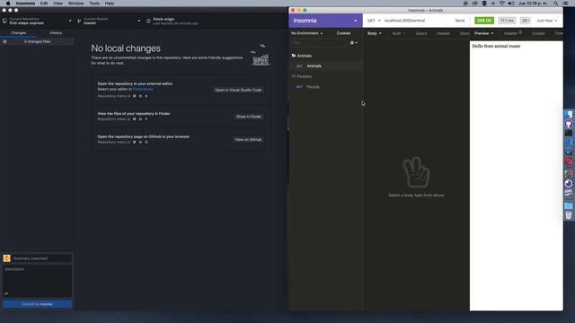Screen dimensions: 575x323
Task: Click the add co-authors icon under Description
Action: click(6, 293)
